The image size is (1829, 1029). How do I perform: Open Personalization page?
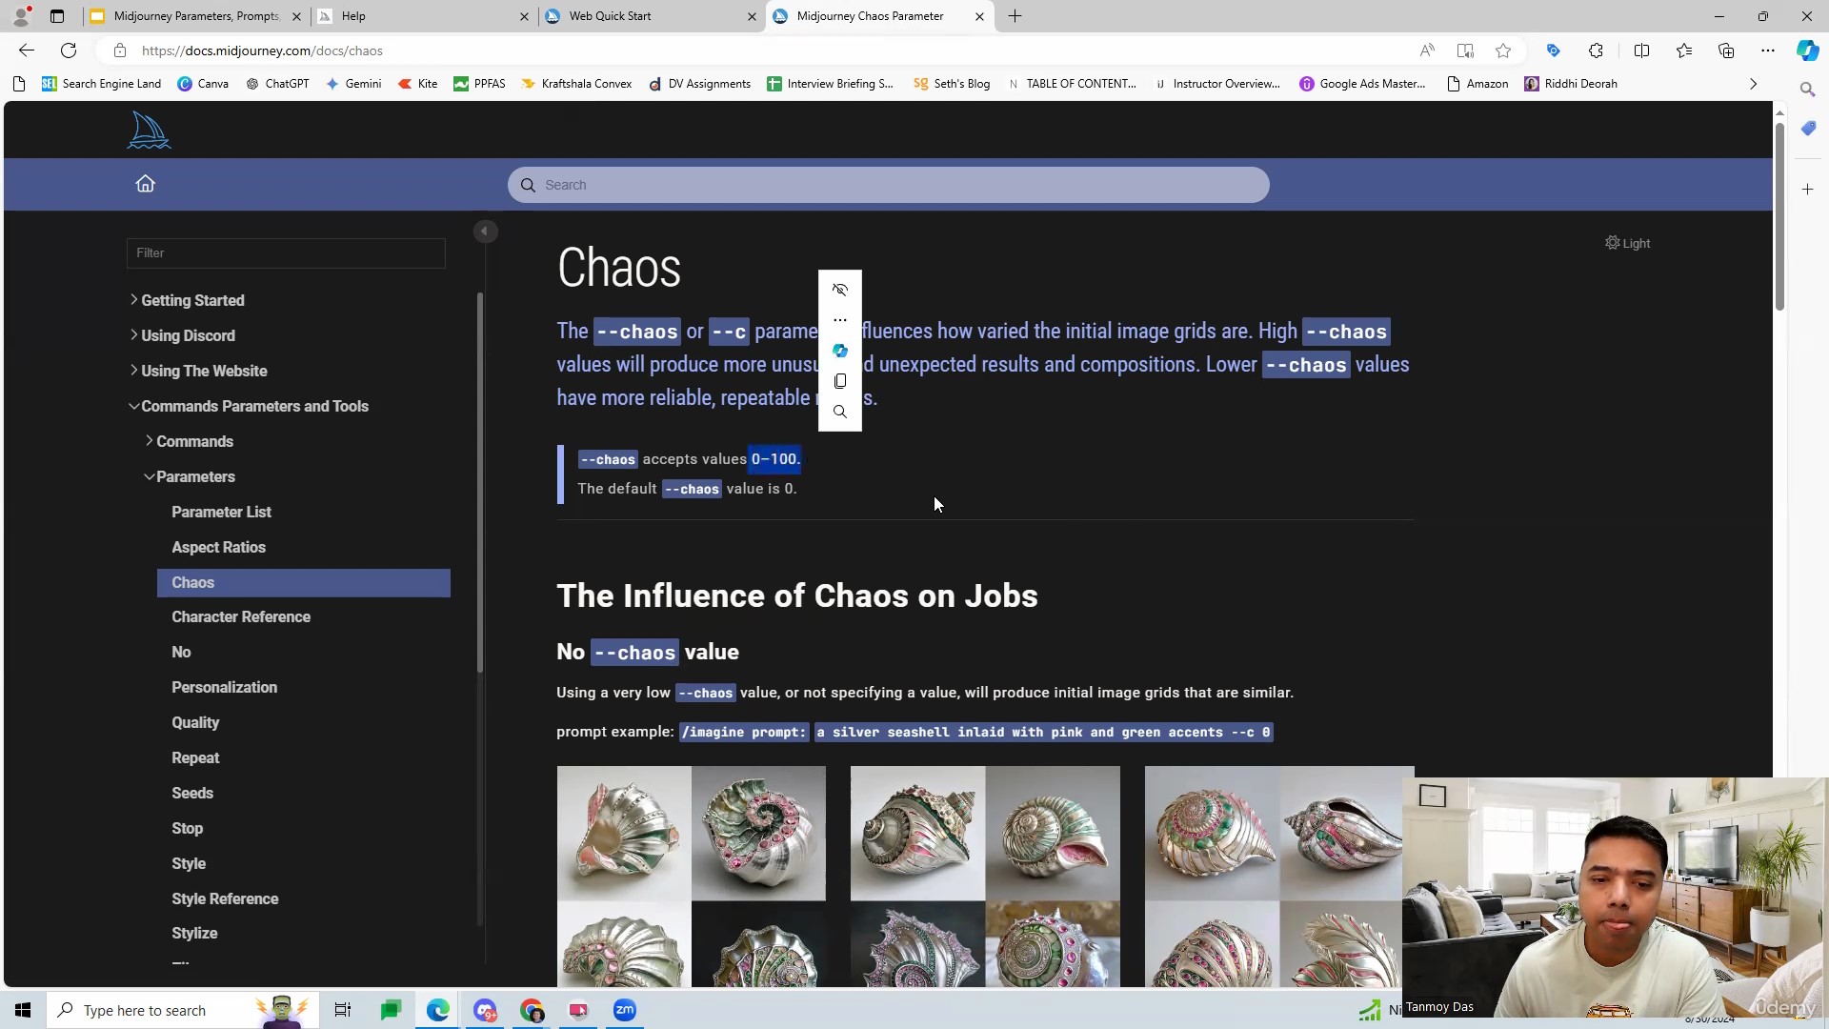tap(224, 687)
